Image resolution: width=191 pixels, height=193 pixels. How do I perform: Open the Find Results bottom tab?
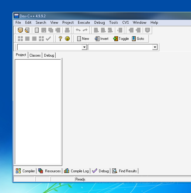pyautogui.click(x=125, y=171)
